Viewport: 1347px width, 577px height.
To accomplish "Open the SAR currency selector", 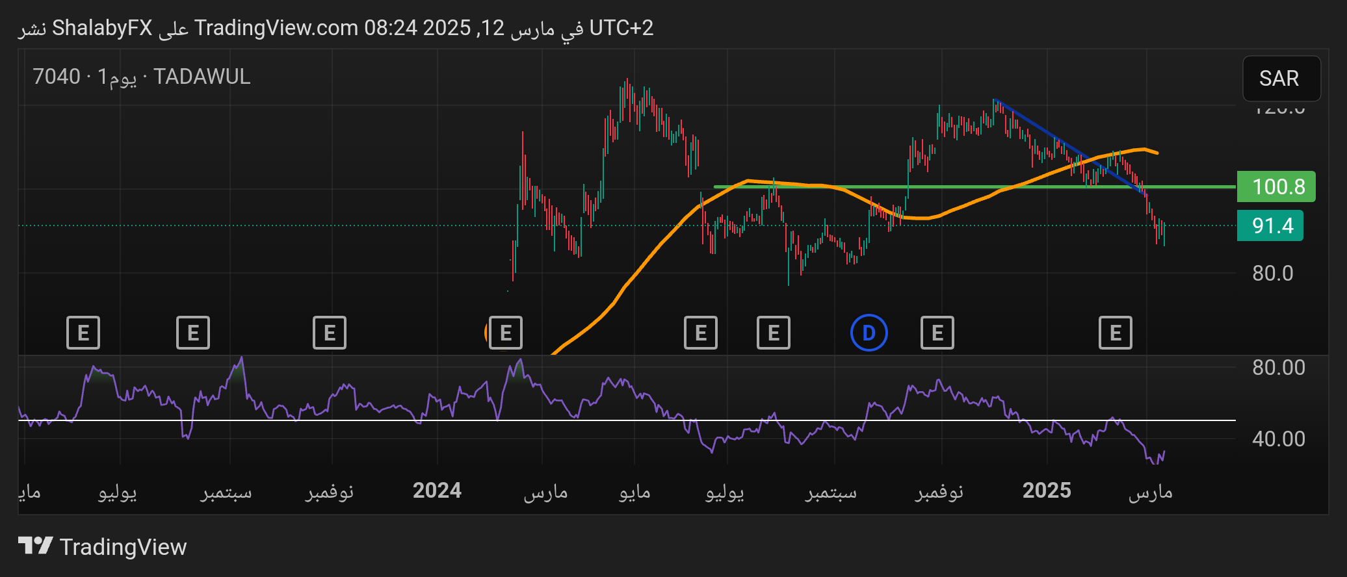I will (1281, 79).
